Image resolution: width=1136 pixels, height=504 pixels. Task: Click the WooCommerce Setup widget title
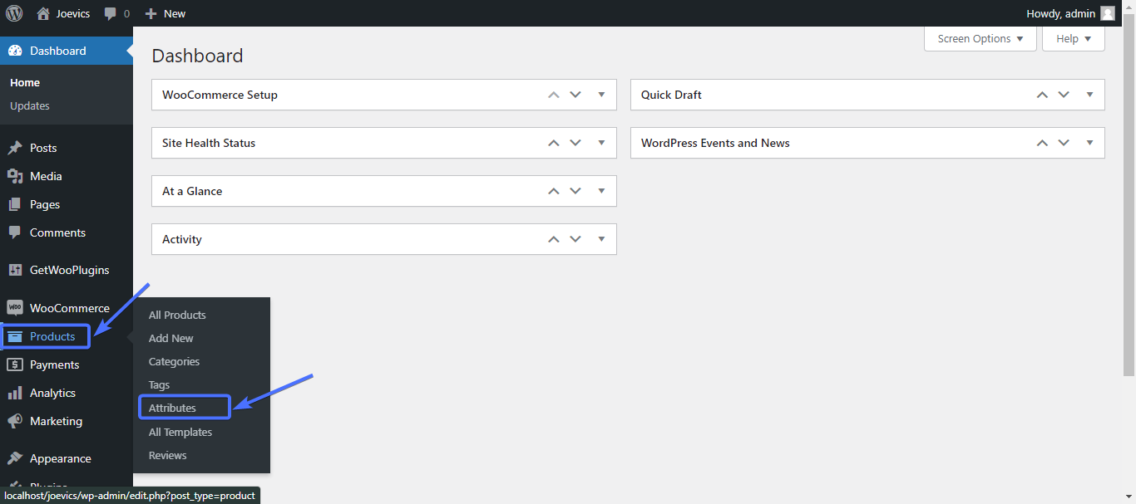click(x=220, y=95)
